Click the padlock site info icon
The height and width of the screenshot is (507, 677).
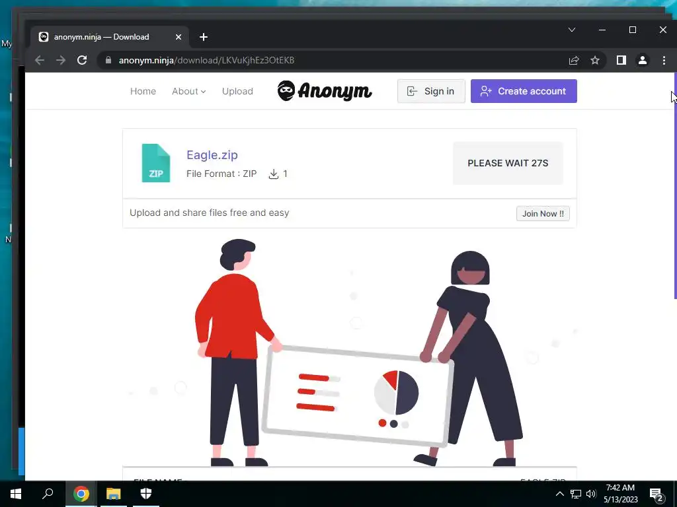(108, 60)
